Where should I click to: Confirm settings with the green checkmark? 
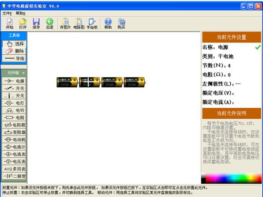[258, 47]
